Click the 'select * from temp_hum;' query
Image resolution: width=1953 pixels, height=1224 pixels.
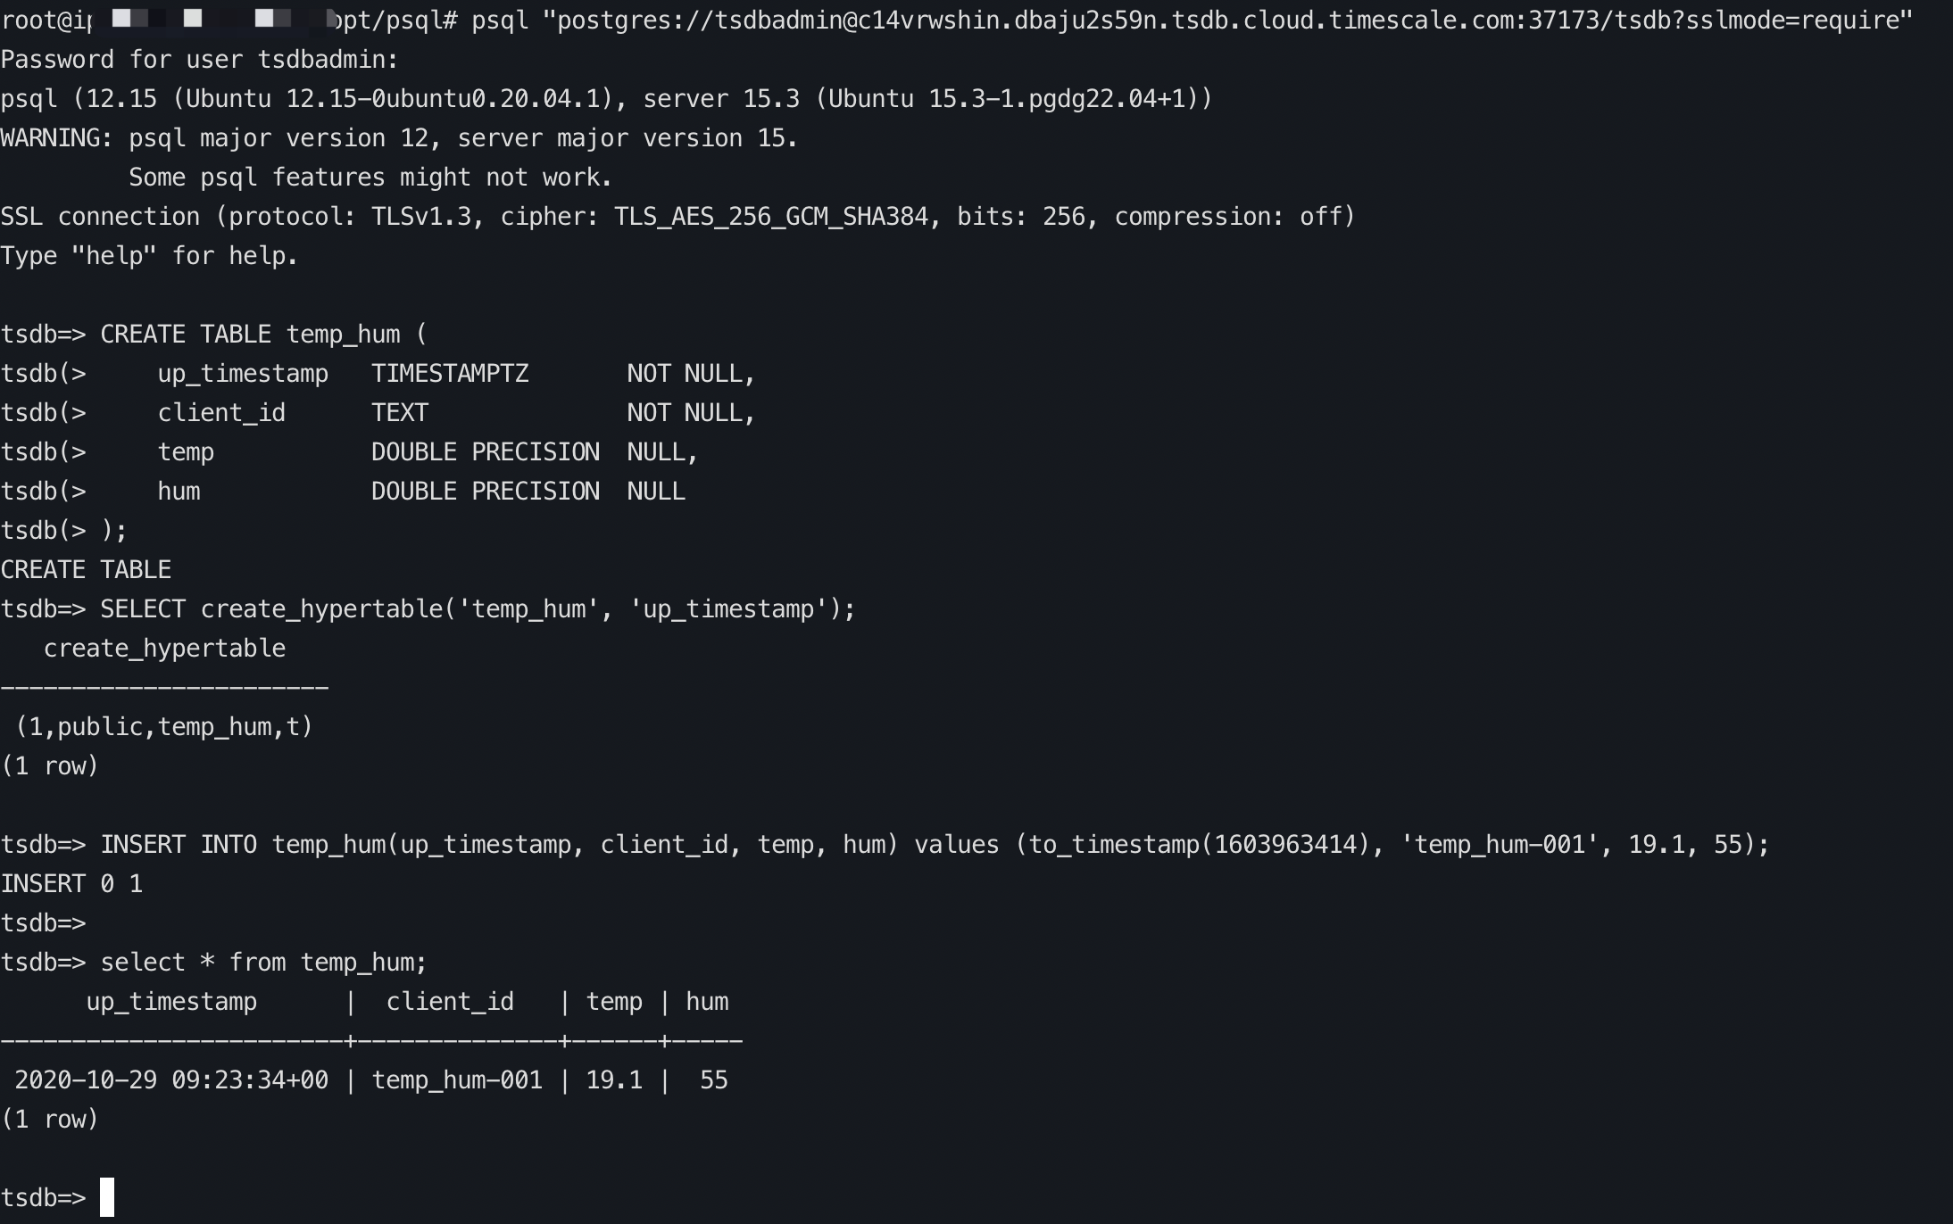263,963
